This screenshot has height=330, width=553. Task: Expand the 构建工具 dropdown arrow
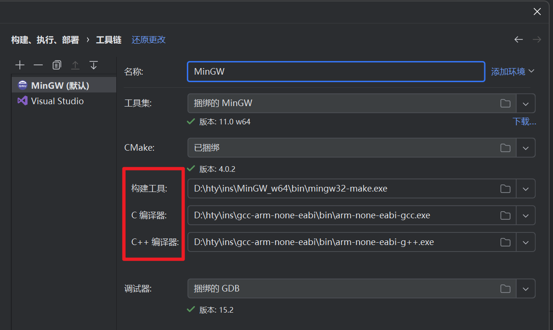pyautogui.click(x=526, y=189)
